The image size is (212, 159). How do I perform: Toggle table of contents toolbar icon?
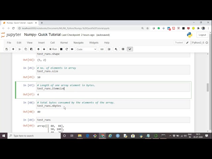[109, 49]
